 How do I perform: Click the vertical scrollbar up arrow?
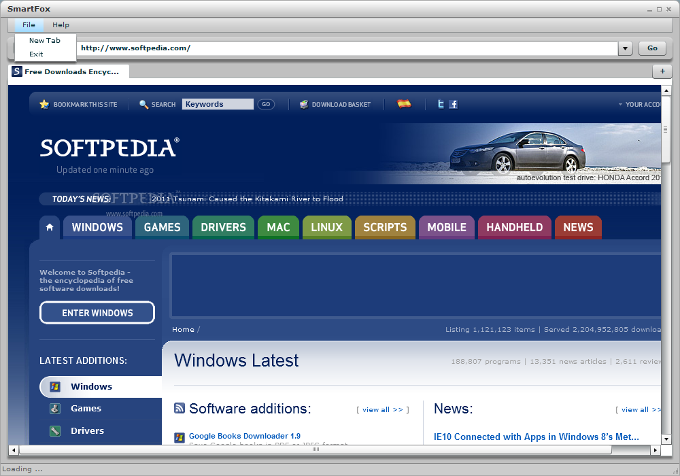pyautogui.click(x=666, y=90)
